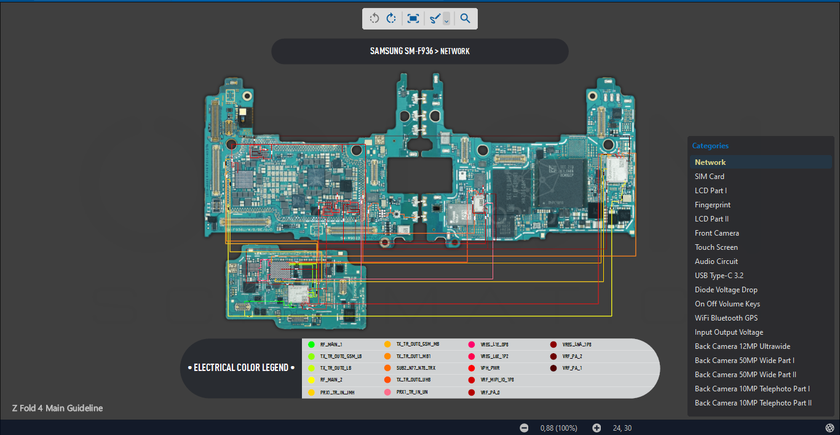840x435 pixels.
Task: Click the VPH_PWR red legend dot
Action: (472, 368)
